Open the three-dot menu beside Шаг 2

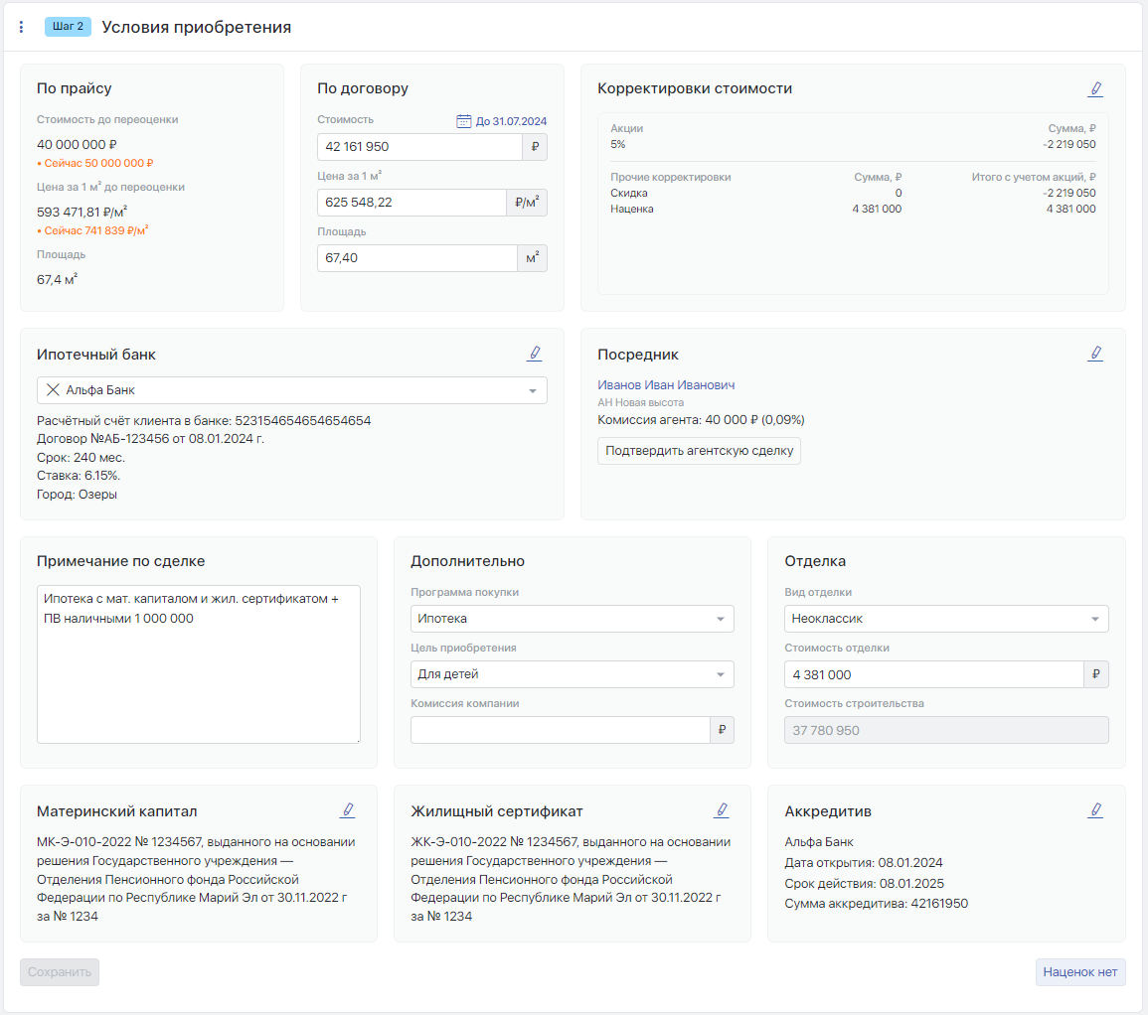[x=22, y=28]
